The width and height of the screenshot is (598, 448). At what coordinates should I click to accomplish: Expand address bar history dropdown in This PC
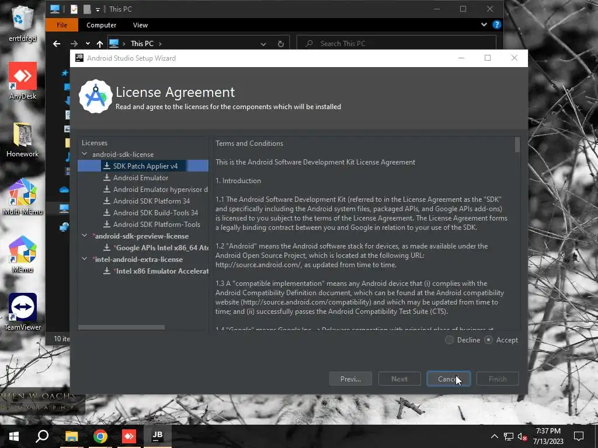pyautogui.click(x=263, y=44)
